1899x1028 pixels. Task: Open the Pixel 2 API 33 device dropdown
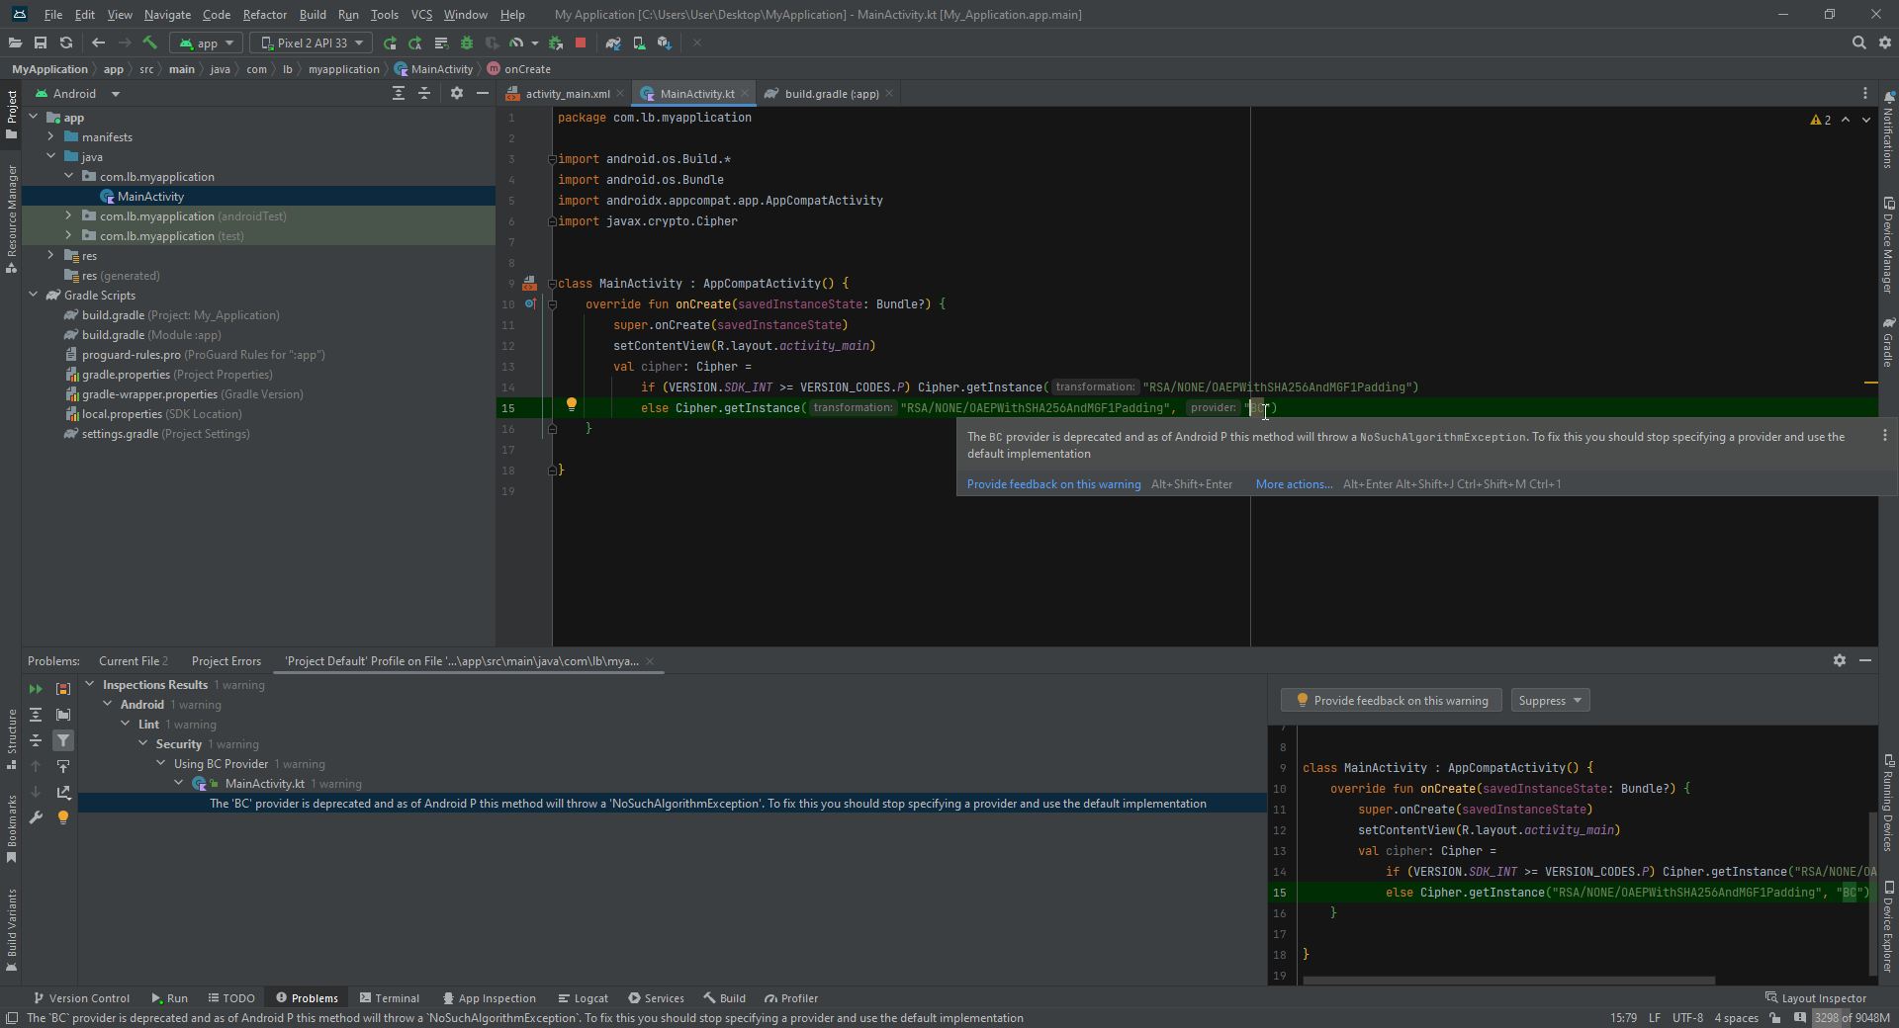coord(312,43)
